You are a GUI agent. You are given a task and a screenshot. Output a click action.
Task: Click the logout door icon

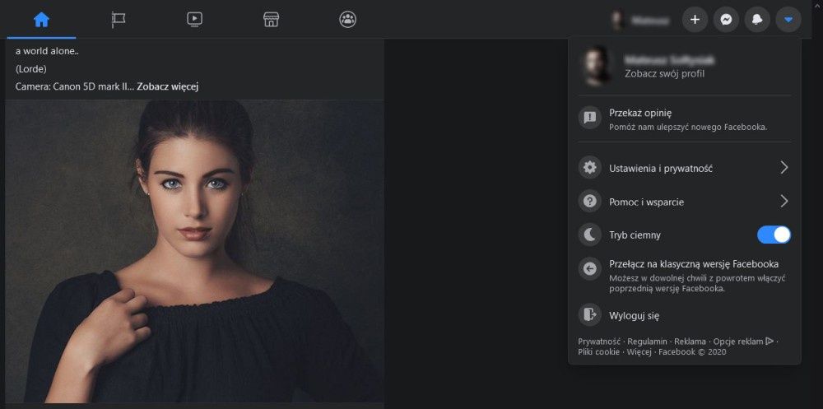click(x=590, y=315)
